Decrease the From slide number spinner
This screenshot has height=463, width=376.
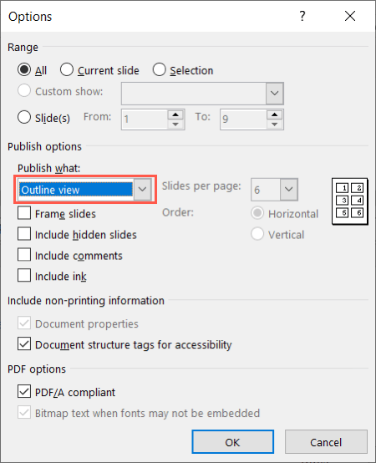pyautogui.click(x=175, y=124)
